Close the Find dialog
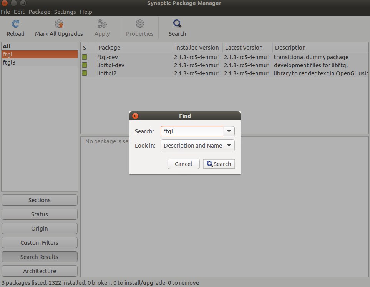Viewport: 370px width, 287px height. pos(135,116)
